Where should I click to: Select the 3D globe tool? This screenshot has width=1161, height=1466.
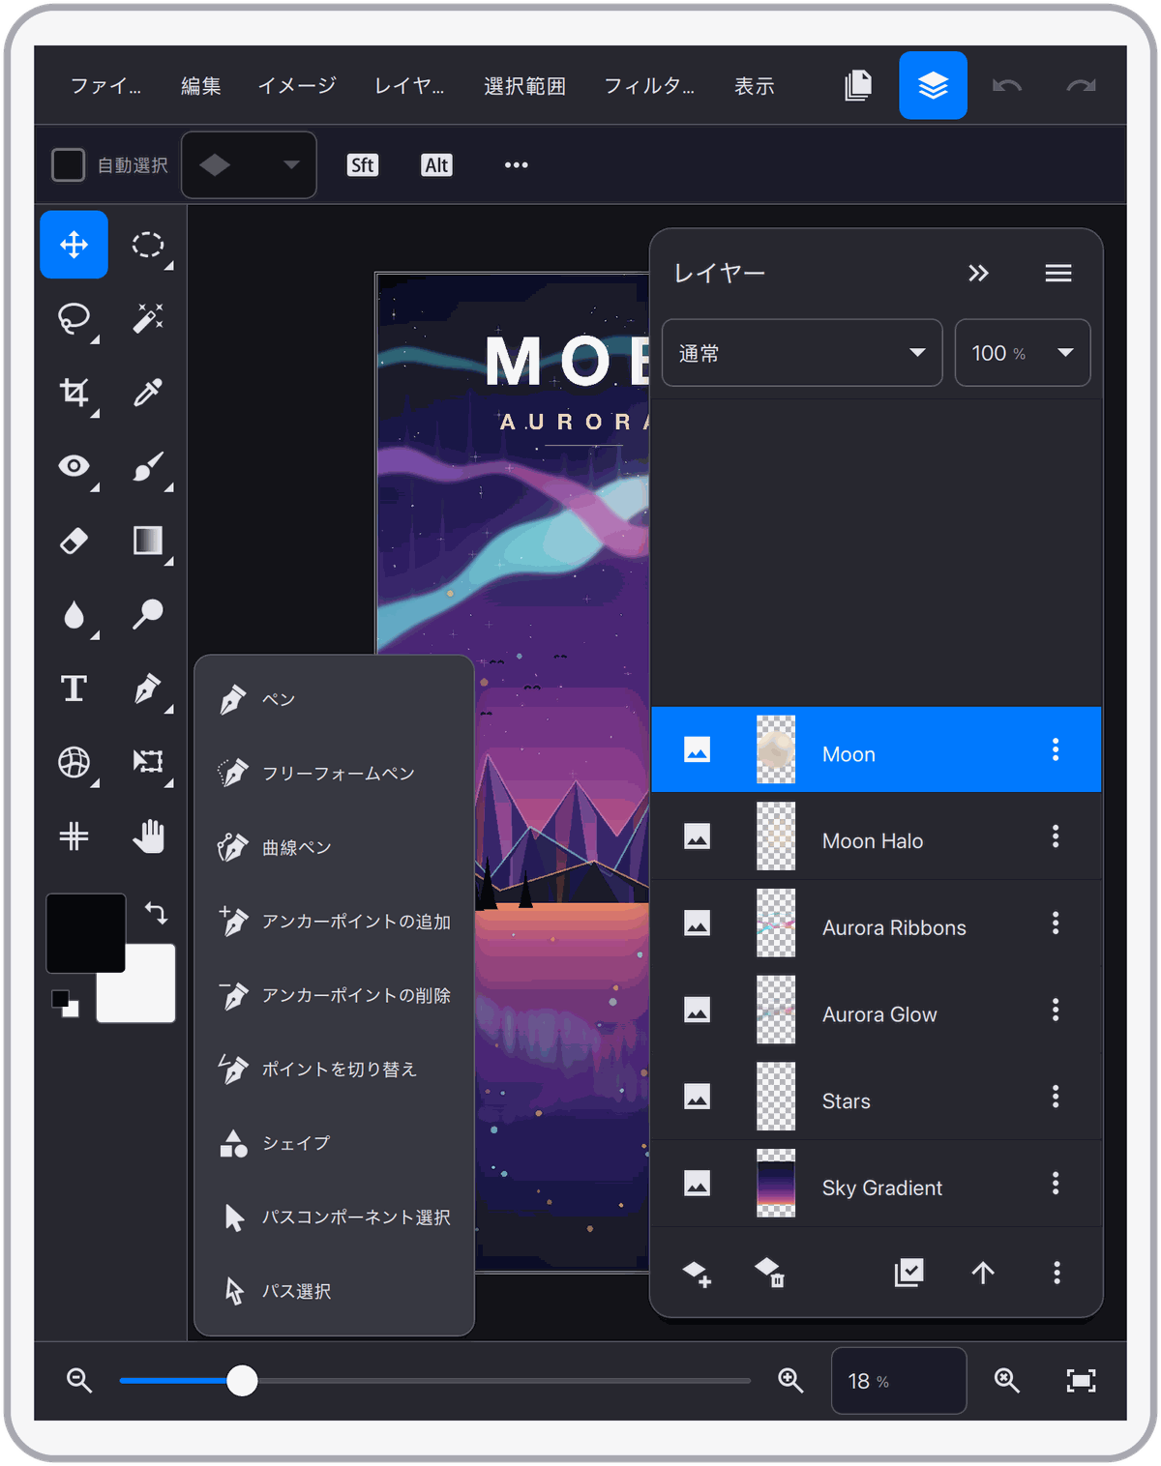coord(74,762)
